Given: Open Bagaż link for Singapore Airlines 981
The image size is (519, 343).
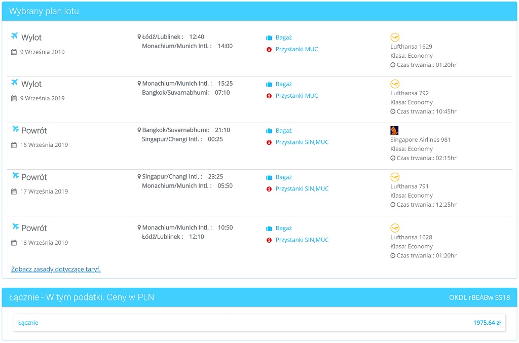Looking at the screenshot, I should (x=284, y=131).
